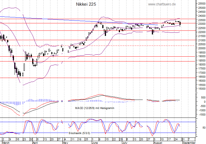Click the 15000 price axis value
The width and height of the screenshot is (206, 144).
pyautogui.click(x=202, y=89)
